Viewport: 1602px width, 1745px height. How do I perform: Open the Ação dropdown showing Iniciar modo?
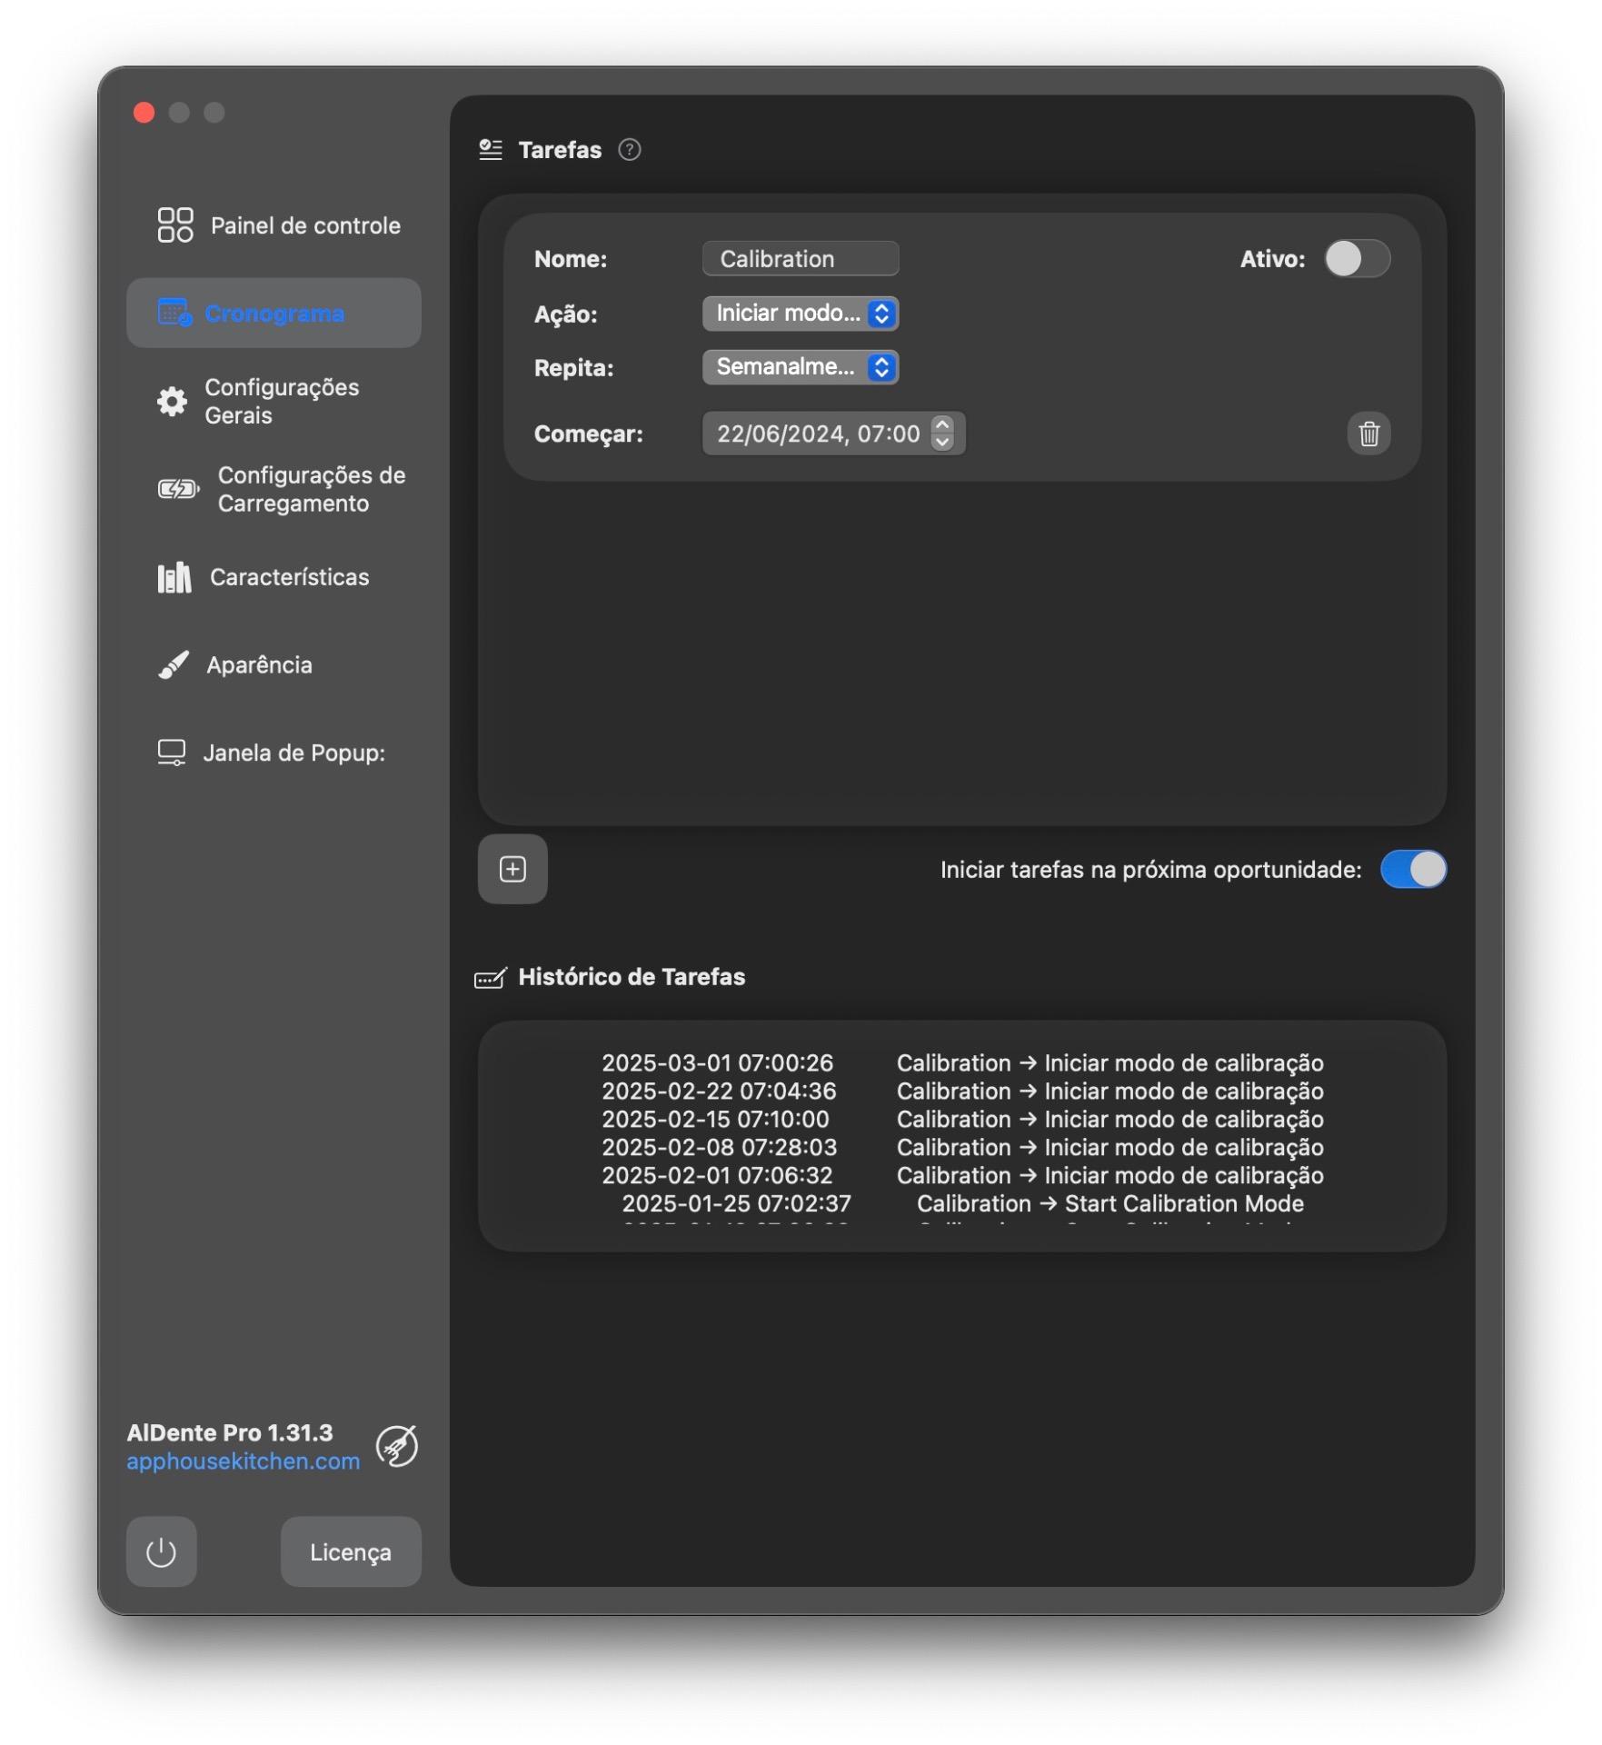[x=800, y=314]
